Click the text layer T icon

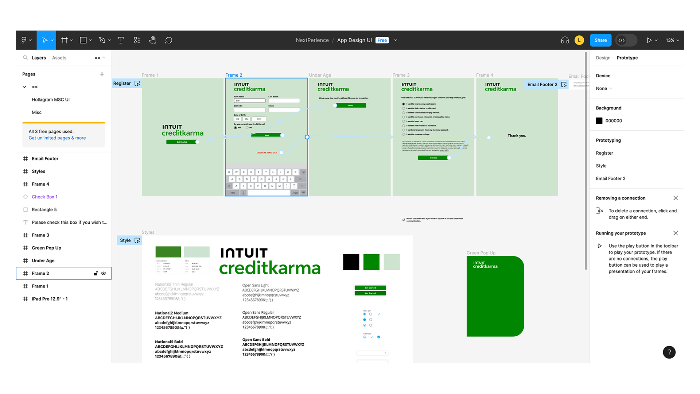pyautogui.click(x=26, y=223)
